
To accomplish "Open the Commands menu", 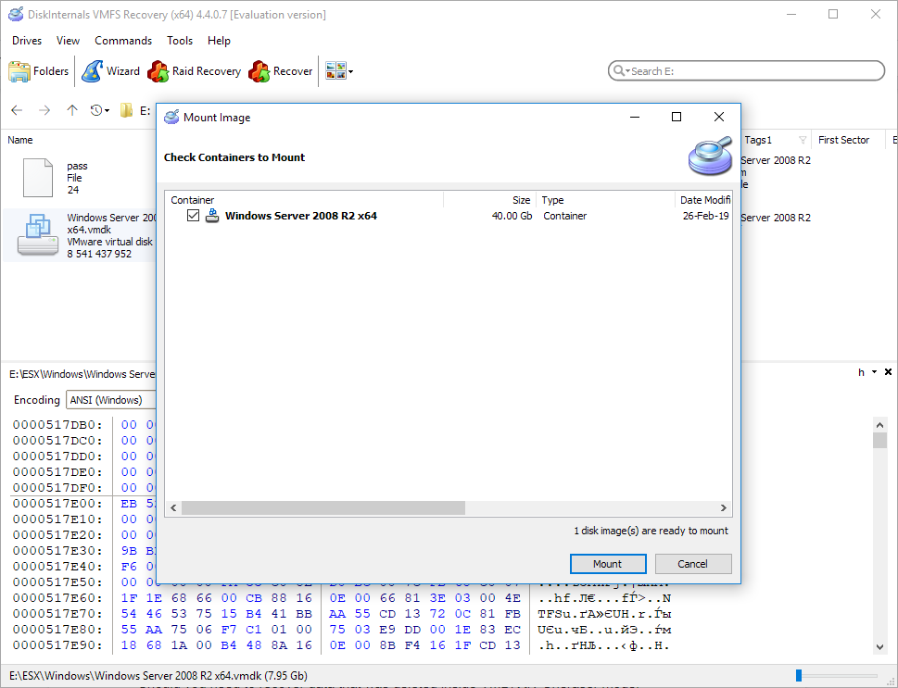I will click(123, 41).
